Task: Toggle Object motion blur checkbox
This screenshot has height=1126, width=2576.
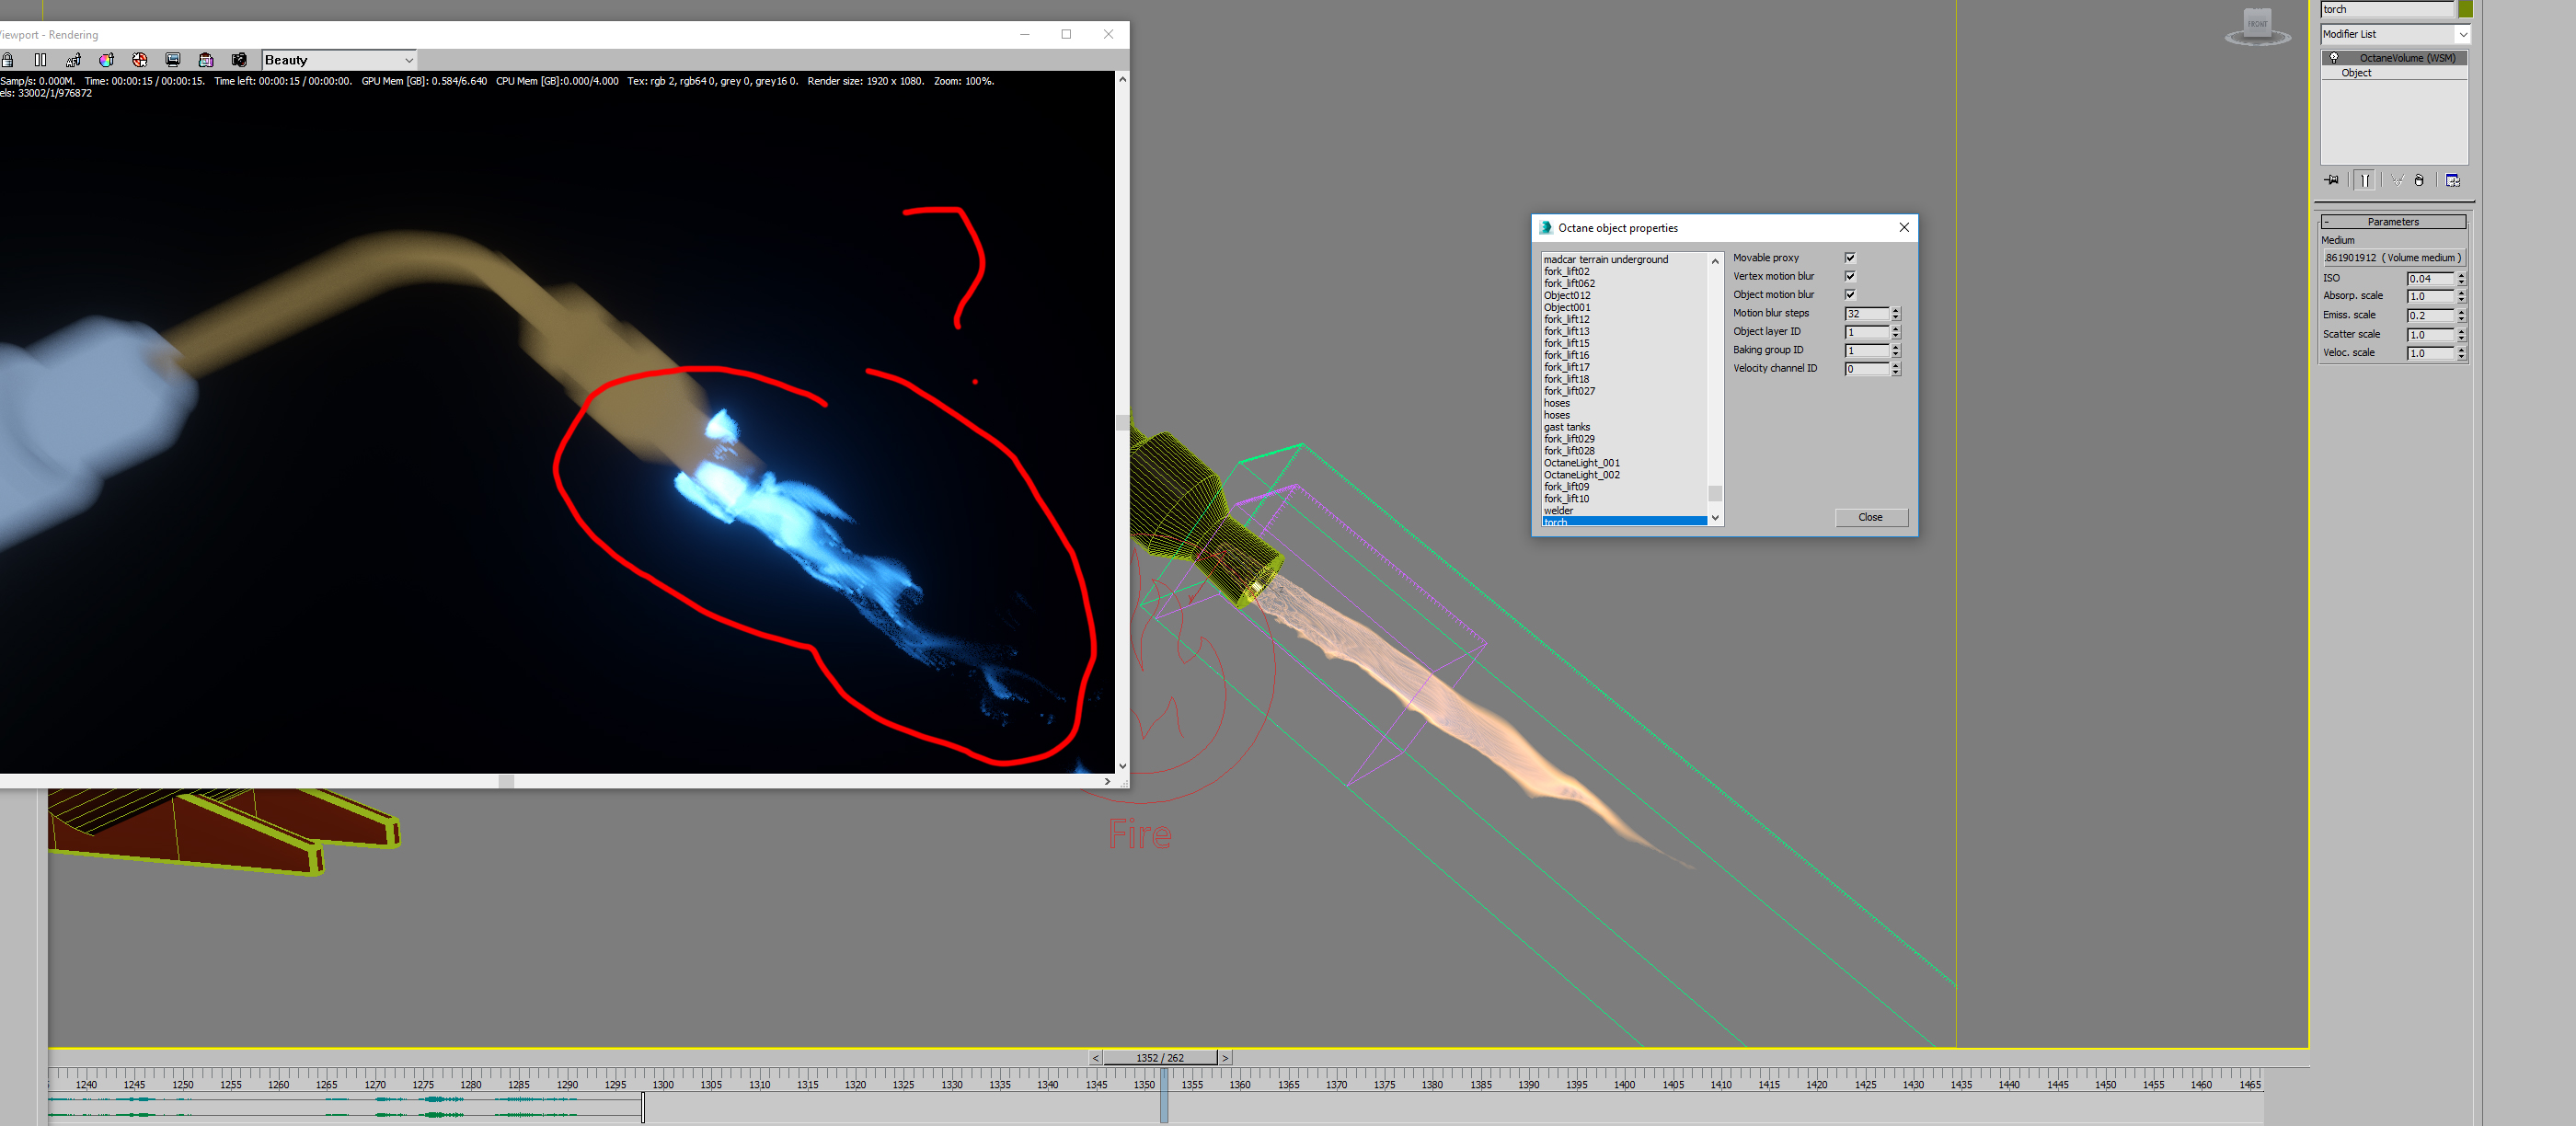Action: pyautogui.click(x=1850, y=294)
